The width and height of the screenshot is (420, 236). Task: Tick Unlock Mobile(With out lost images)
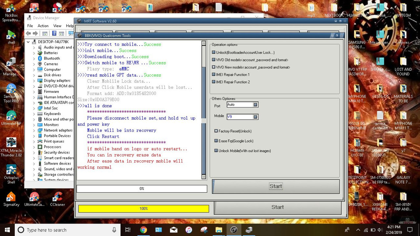pyautogui.click(x=216, y=151)
